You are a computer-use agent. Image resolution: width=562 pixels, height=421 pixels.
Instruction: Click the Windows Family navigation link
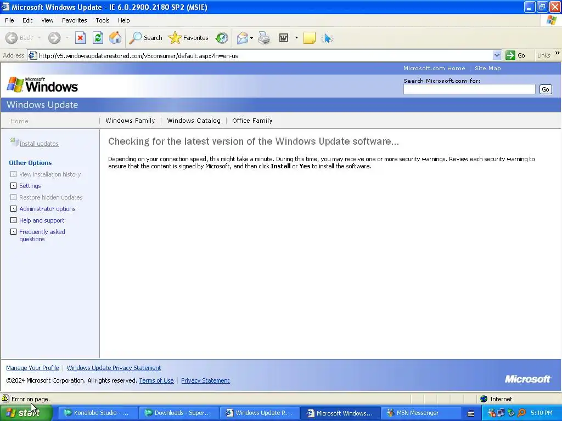pyautogui.click(x=130, y=121)
